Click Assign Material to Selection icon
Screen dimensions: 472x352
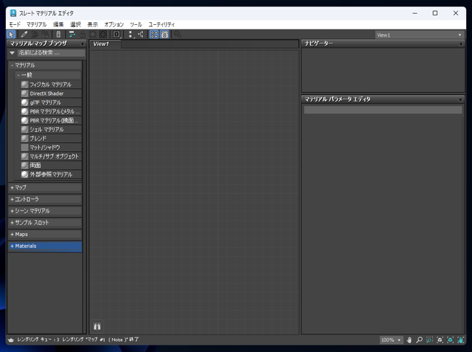tap(45, 34)
